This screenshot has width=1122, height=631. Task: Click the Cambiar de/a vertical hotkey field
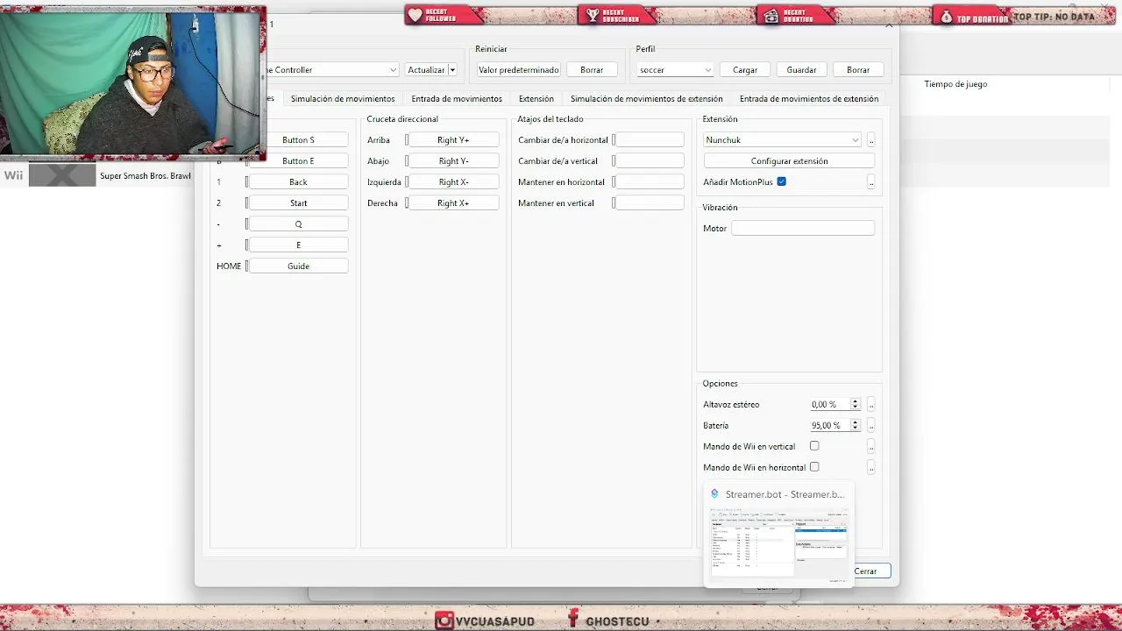pyautogui.click(x=650, y=161)
